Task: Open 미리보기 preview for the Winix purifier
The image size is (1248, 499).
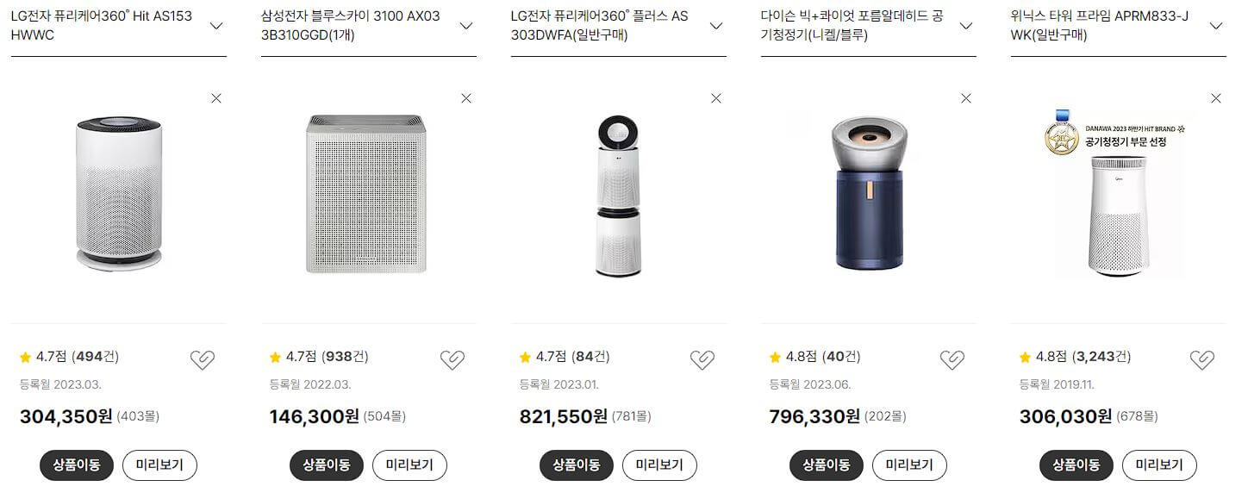Action: click(1160, 465)
